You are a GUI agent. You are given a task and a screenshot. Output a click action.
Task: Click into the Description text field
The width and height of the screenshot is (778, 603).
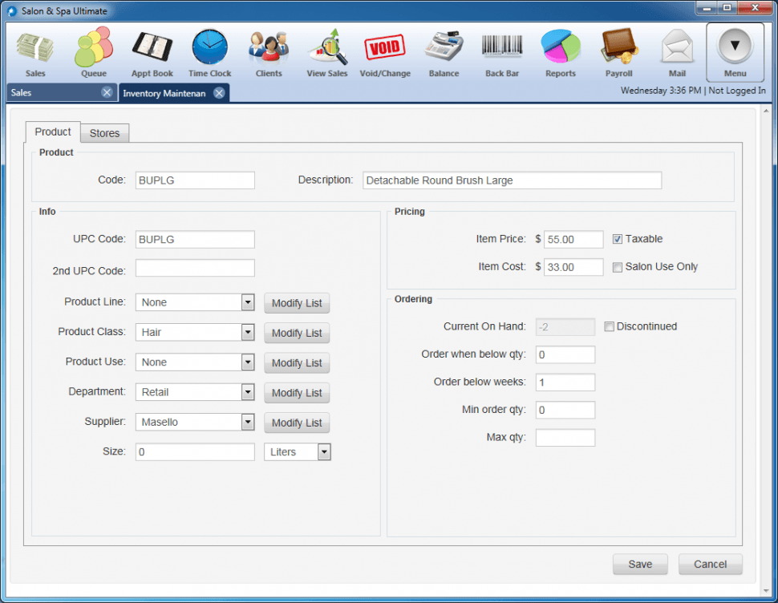coord(512,180)
